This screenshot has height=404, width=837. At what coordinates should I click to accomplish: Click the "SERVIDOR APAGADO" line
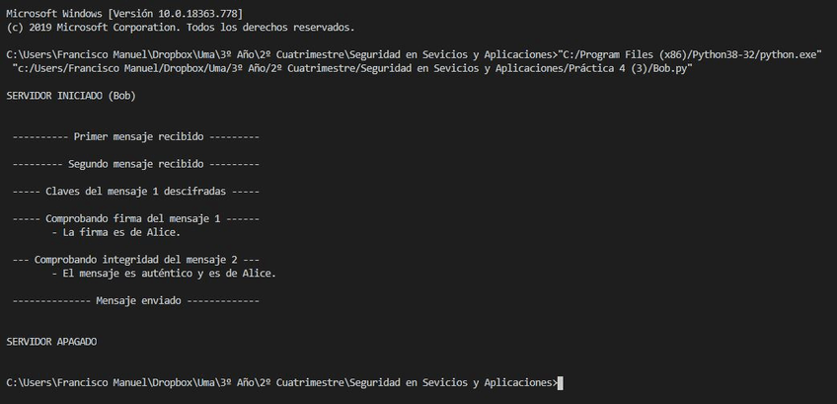(x=51, y=341)
